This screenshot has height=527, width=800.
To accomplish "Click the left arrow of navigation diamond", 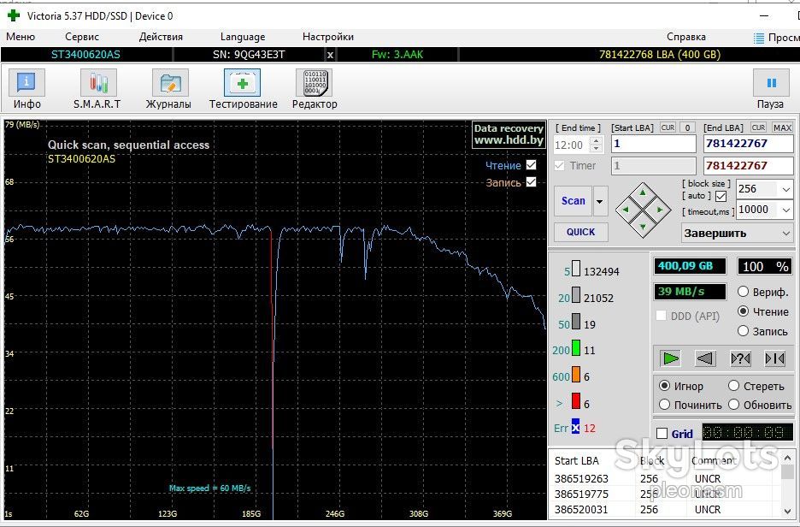I will coord(626,210).
